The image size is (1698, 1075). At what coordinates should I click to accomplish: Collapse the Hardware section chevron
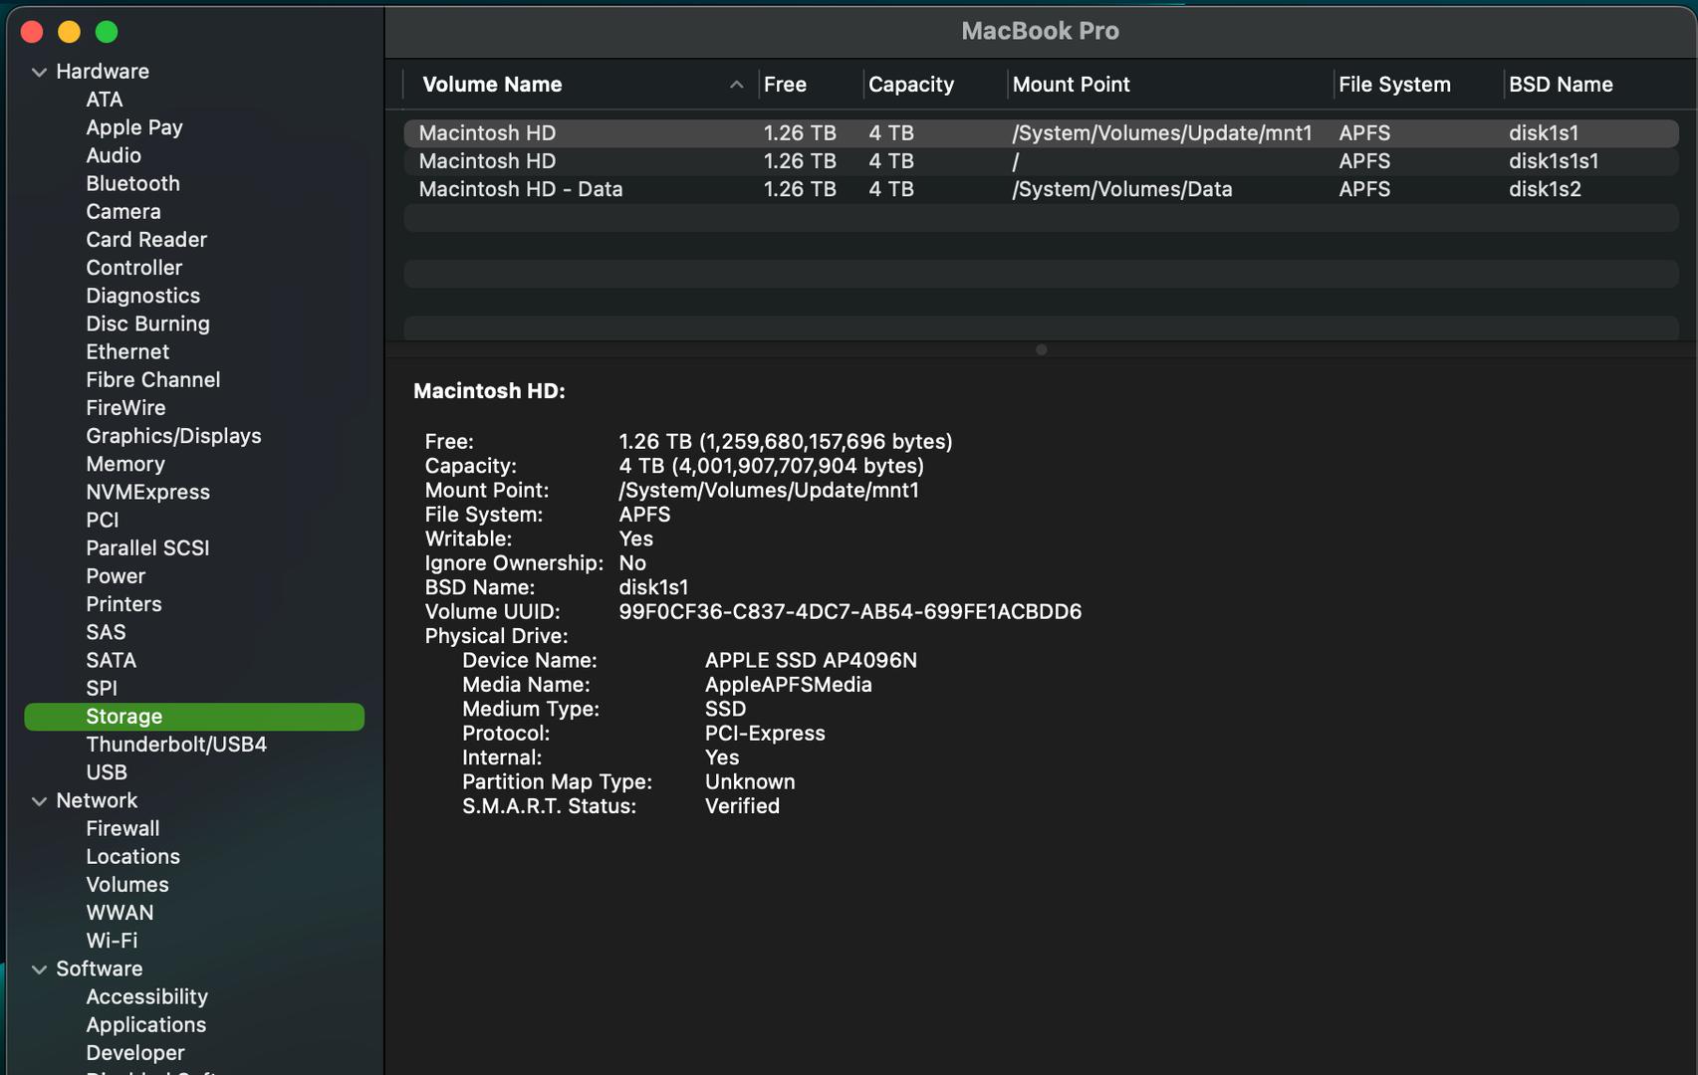tap(39, 72)
